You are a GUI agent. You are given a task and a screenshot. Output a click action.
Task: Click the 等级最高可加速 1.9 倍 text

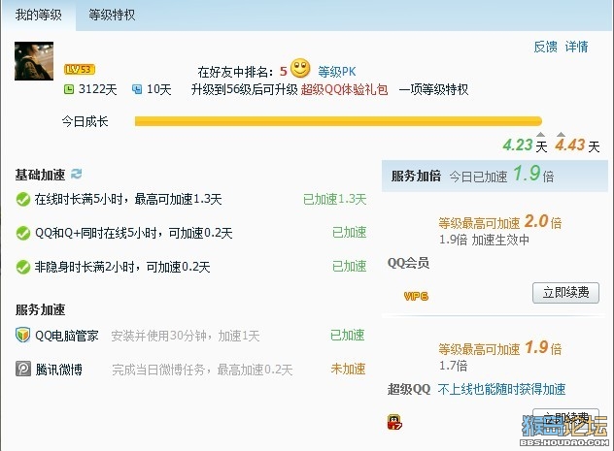pyautogui.click(x=500, y=347)
